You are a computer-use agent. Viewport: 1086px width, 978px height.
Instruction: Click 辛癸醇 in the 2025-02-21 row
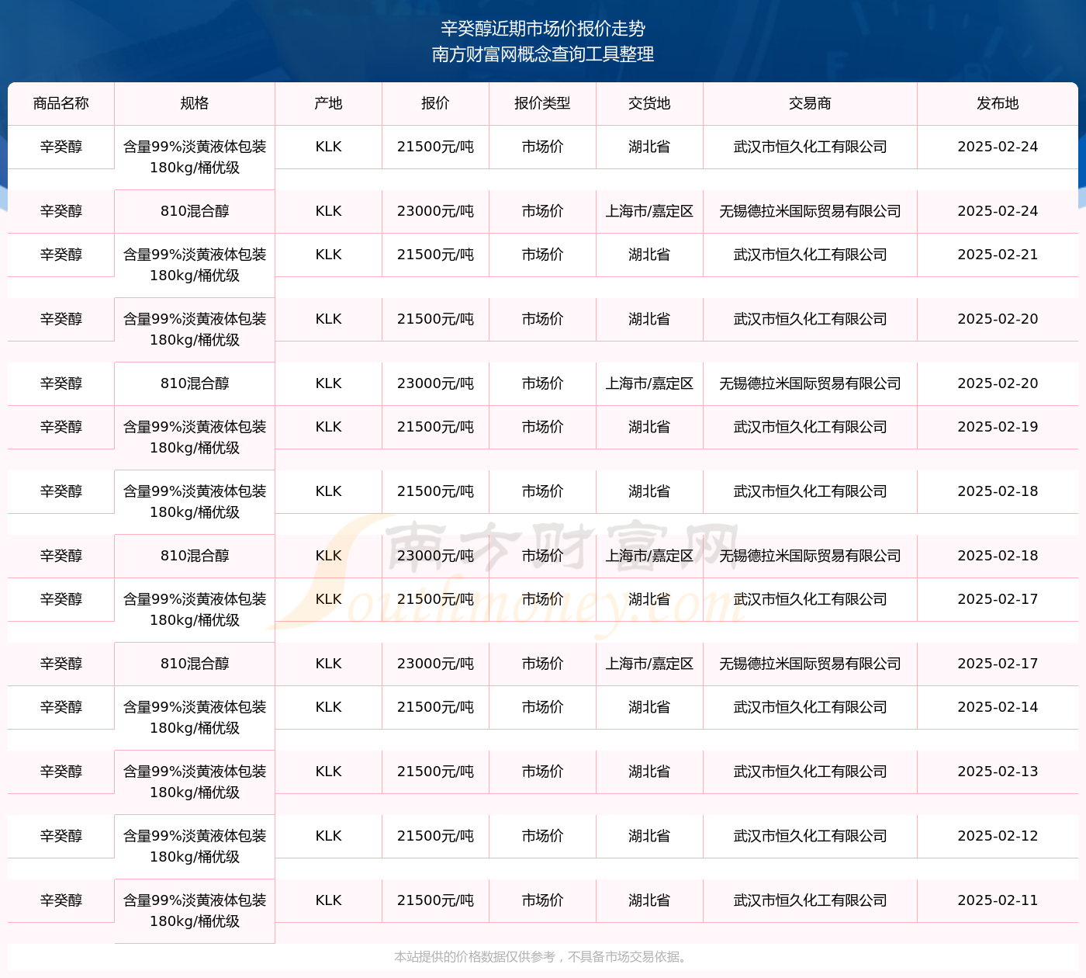[61, 255]
